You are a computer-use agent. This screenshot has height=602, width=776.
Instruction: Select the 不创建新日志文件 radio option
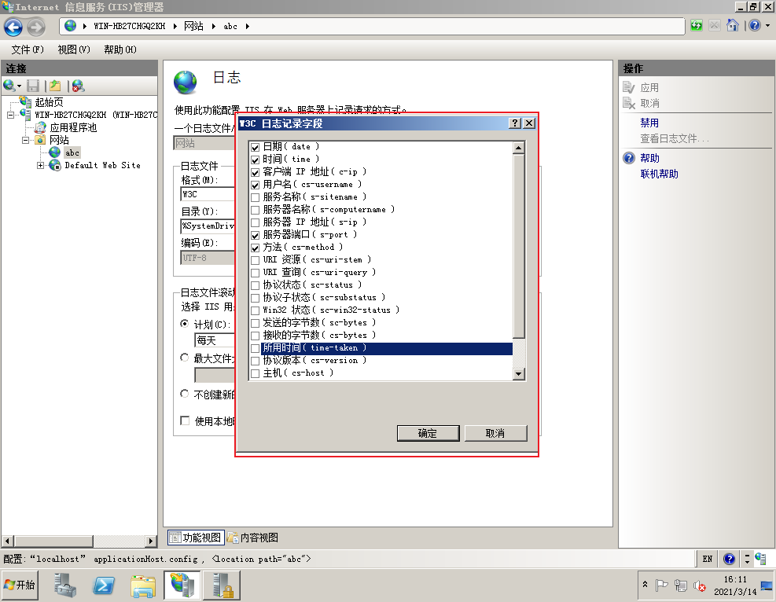click(184, 394)
